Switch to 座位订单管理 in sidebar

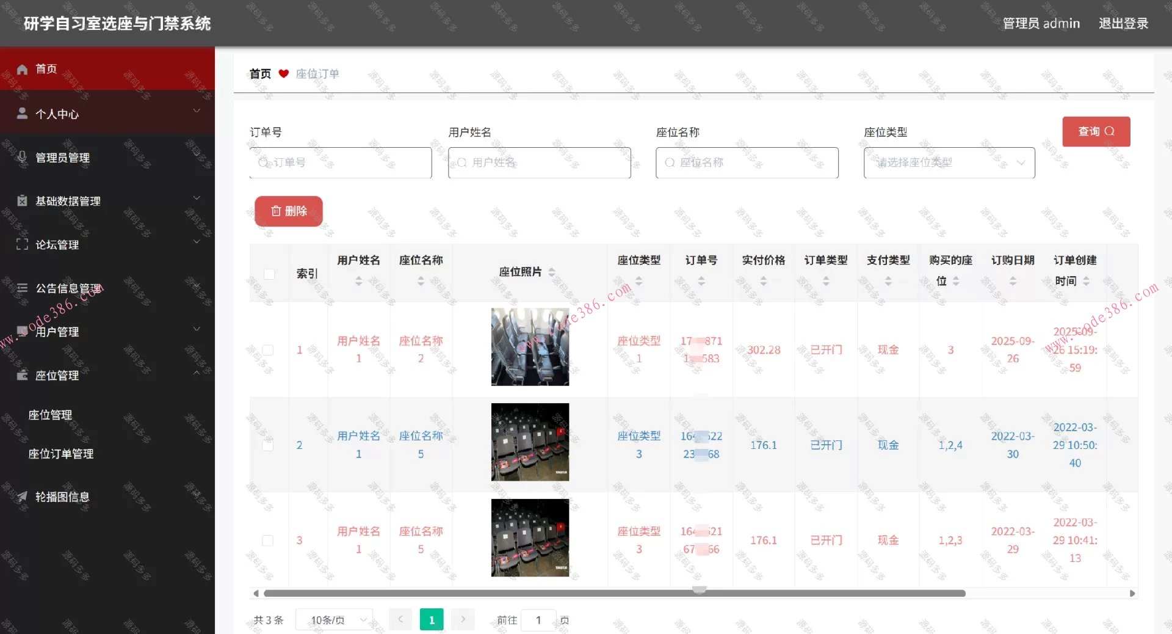tap(62, 454)
